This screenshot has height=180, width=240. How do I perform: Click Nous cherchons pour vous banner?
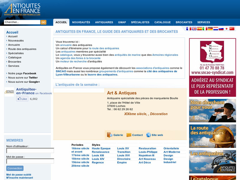212,110
